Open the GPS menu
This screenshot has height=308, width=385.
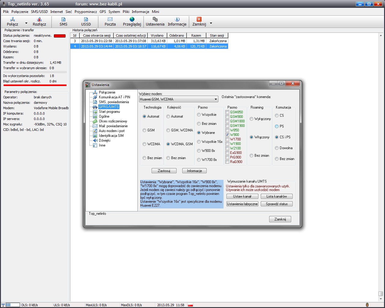[103, 12]
